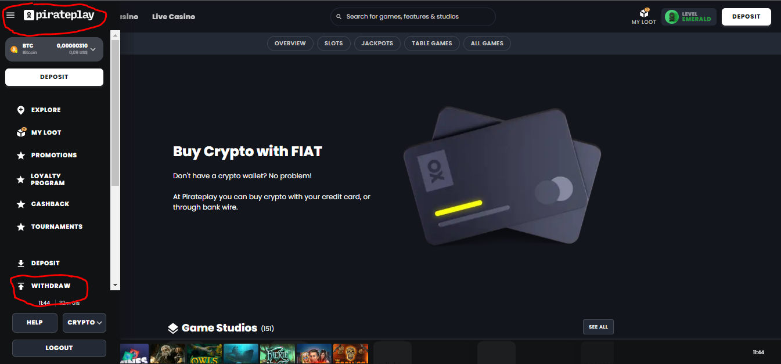
Task: Click the Promotions star icon
Action: [x=21, y=155]
